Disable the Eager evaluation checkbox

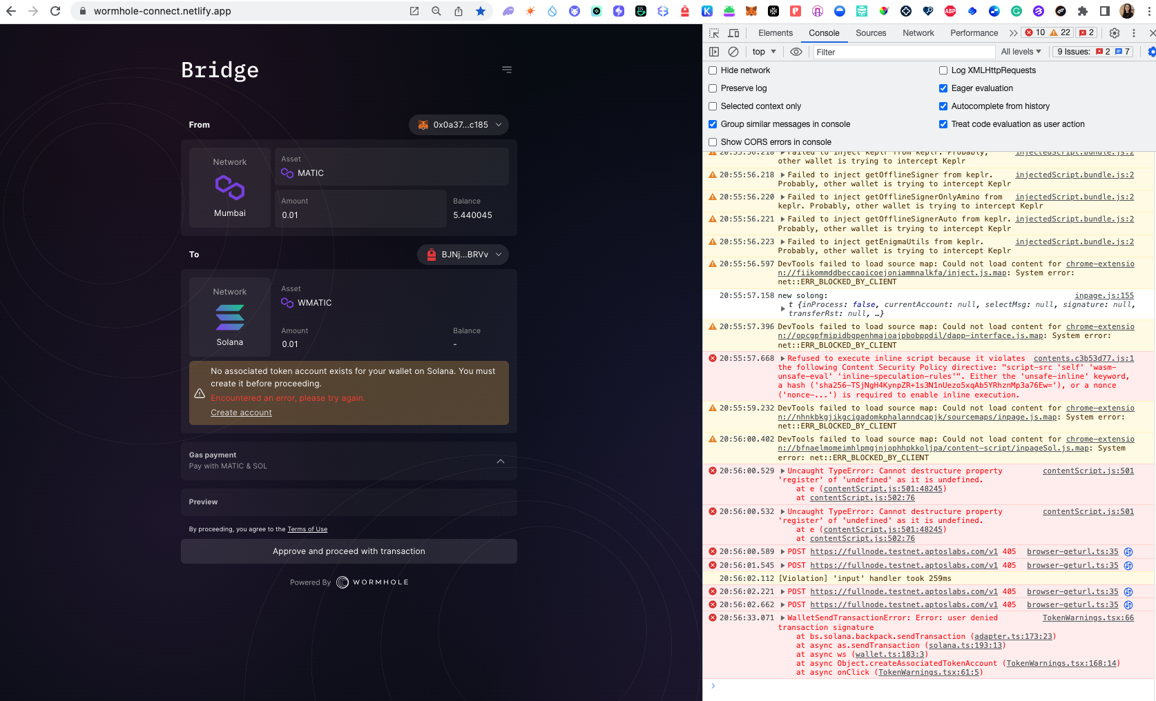[943, 88]
